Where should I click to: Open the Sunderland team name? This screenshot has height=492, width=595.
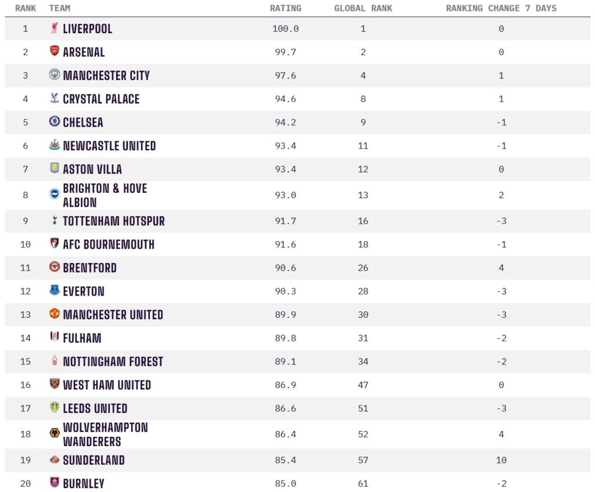click(x=94, y=460)
